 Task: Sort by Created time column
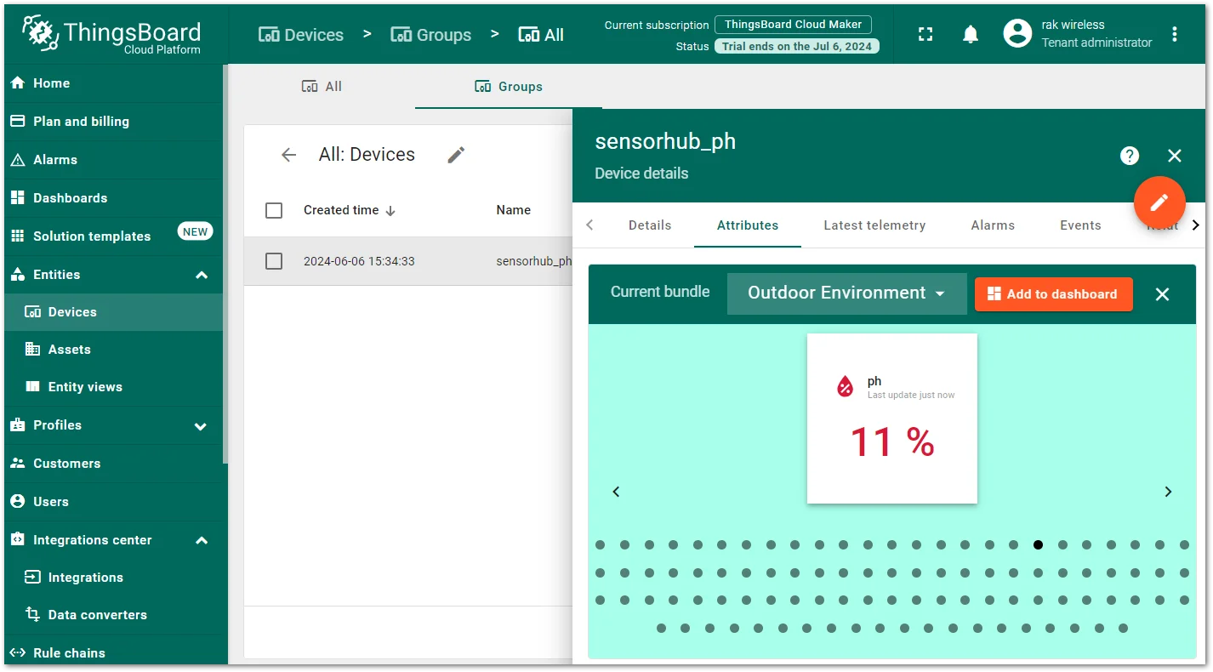pyautogui.click(x=350, y=210)
